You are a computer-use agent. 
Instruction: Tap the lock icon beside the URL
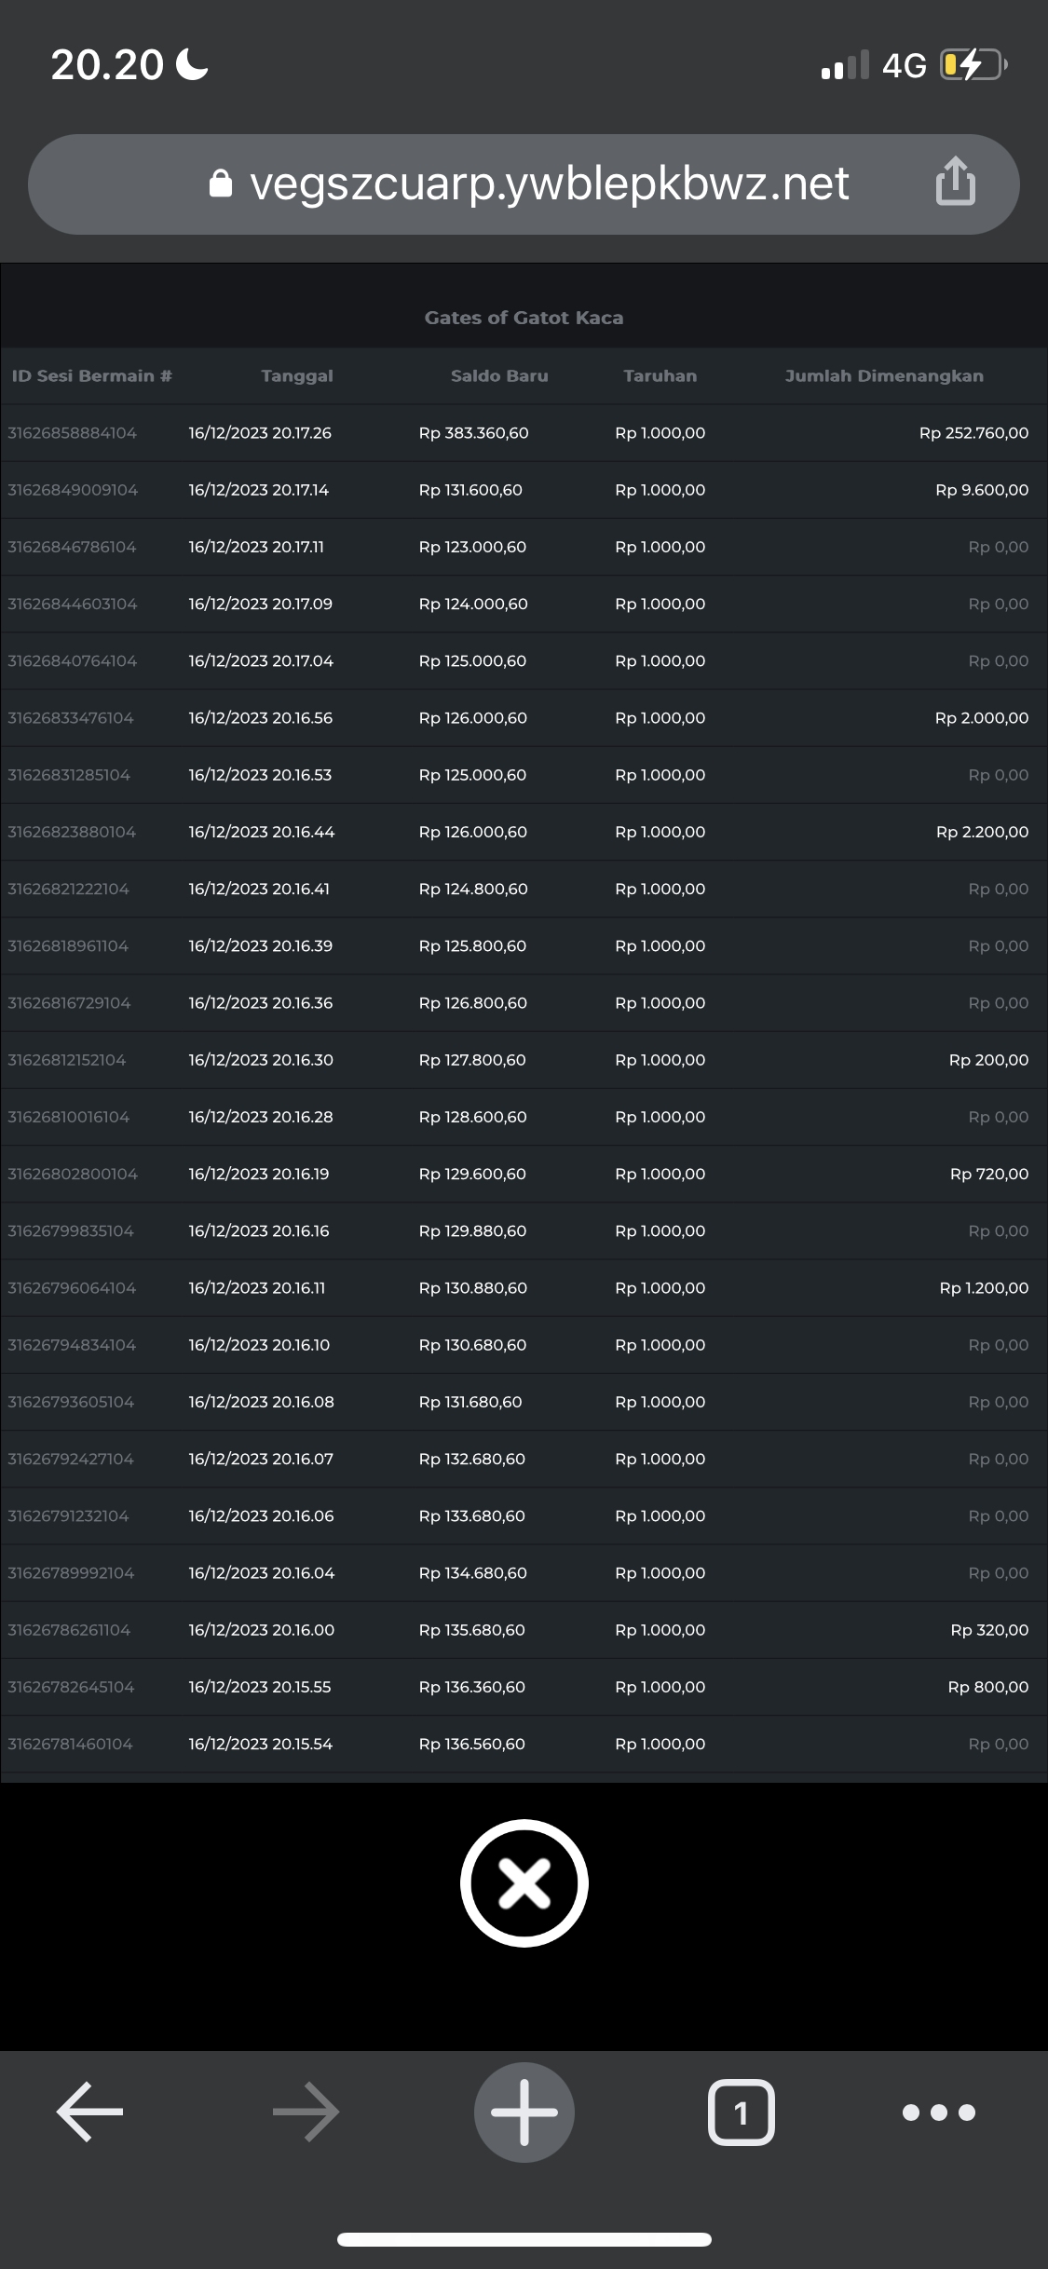coord(221,183)
